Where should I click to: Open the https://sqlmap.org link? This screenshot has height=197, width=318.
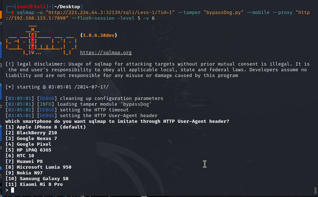(106, 53)
